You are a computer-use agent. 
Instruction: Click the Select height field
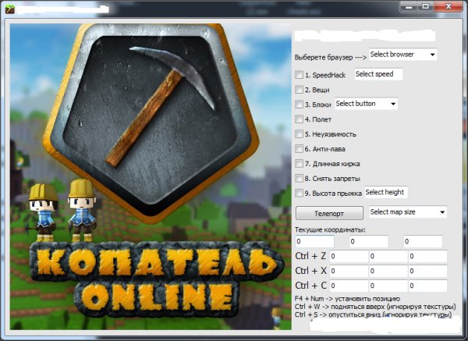click(x=386, y=192)
